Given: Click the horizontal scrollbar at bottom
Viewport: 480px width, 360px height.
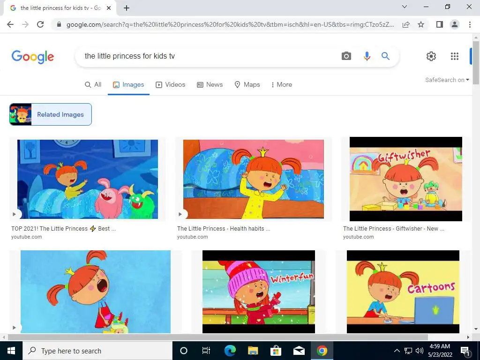Looking at the screenshot, I should (x=218, y=337).
